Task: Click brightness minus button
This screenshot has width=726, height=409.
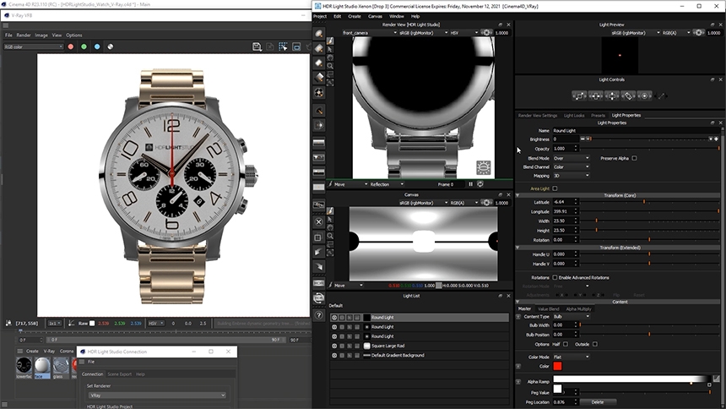Action: point(582,139)
